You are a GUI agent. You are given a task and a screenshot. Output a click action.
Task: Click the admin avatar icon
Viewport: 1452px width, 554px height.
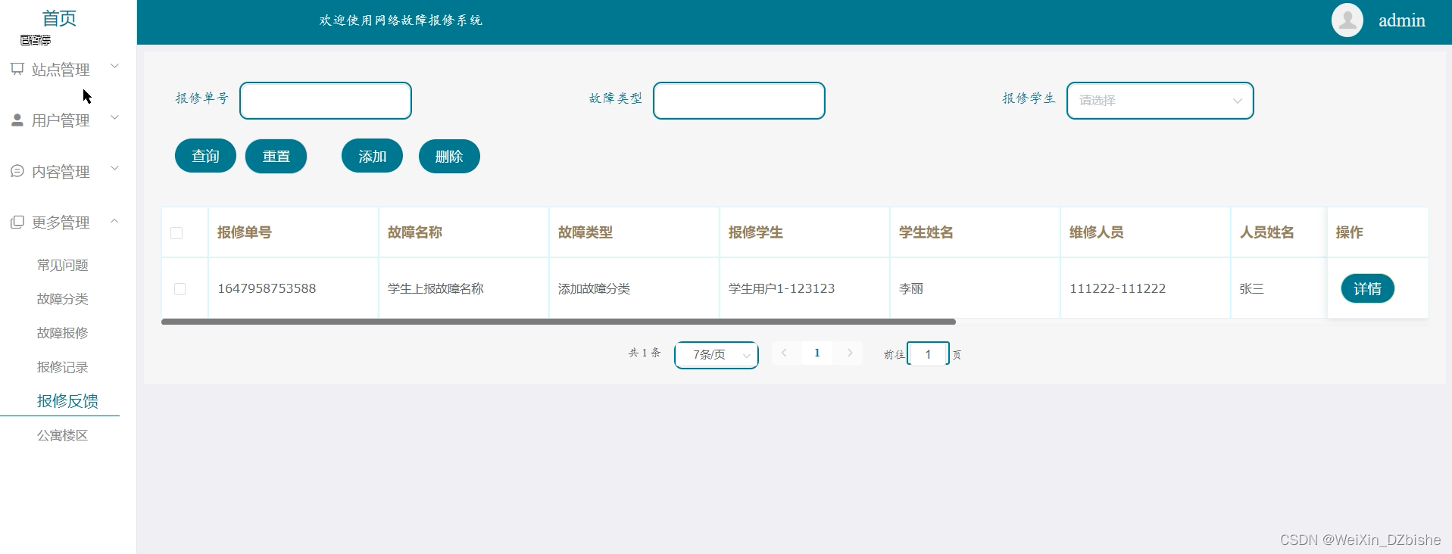click(x=1347, y=20)
